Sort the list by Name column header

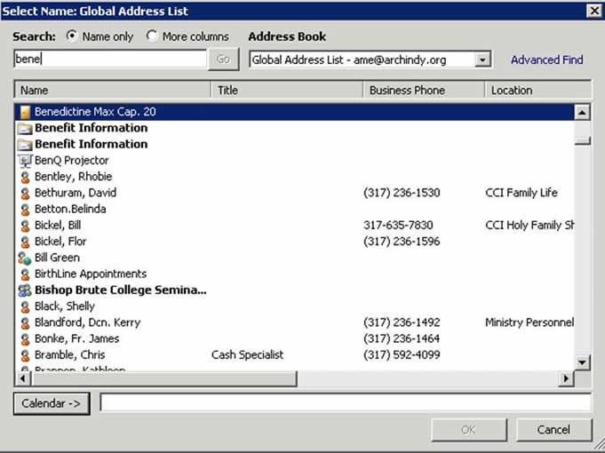[x=112, y=90]
